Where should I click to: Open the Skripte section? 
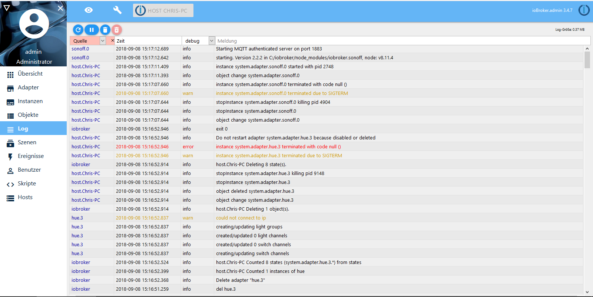27,184
